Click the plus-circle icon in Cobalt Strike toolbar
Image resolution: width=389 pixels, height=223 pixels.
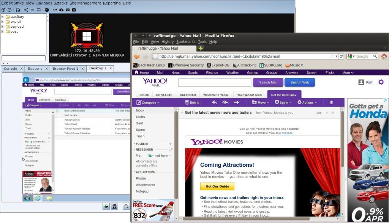(x=3, y=10)
